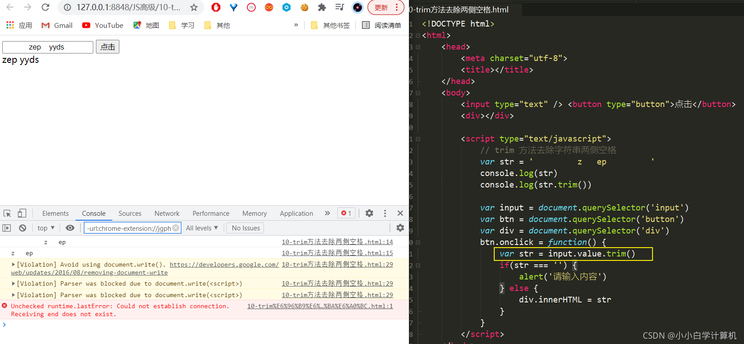Viewport: 744px width, 344px height.
Task: Switch to the Network tab
Action: coord(167,213)
